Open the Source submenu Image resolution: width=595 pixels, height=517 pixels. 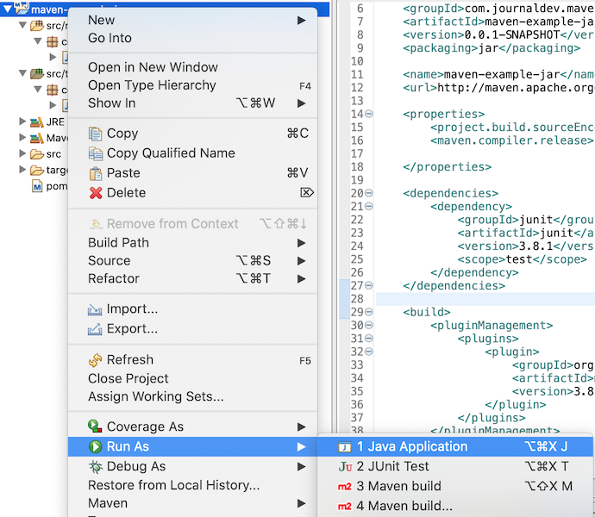pyautogui.click(x=193, y=260)
